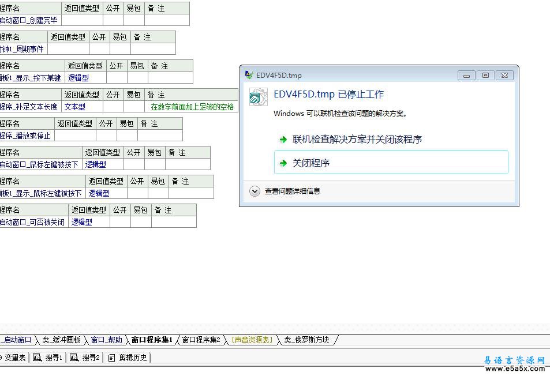Switch to 类_缓冲画板 tab
This screenshot has height=376, width=550.
pyautogui.click(x=61, y=340)
